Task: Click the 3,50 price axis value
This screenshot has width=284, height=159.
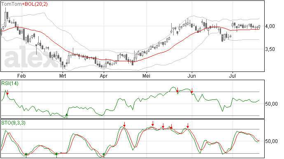Action: (270, 49)
